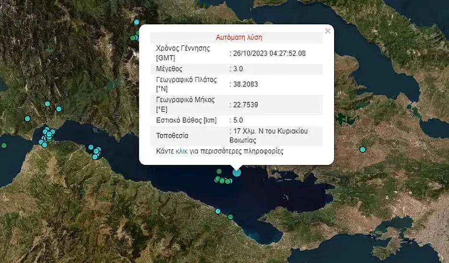Click the green marker at far left edge
The image size is (449, 263).
(4, 145)
